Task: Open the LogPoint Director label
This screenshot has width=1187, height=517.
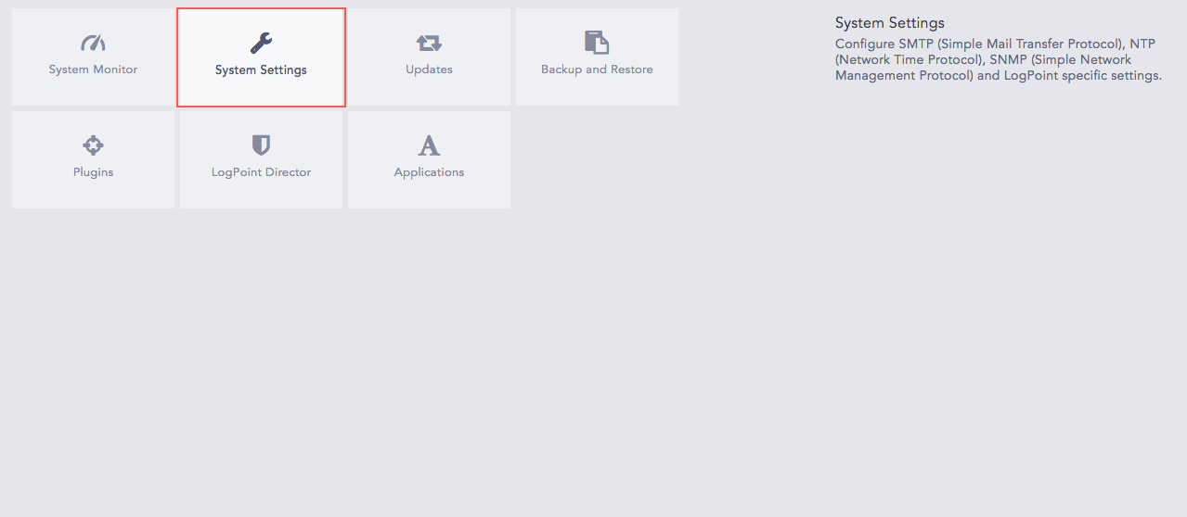Action: pyautogui.click(x=261, y=172)
